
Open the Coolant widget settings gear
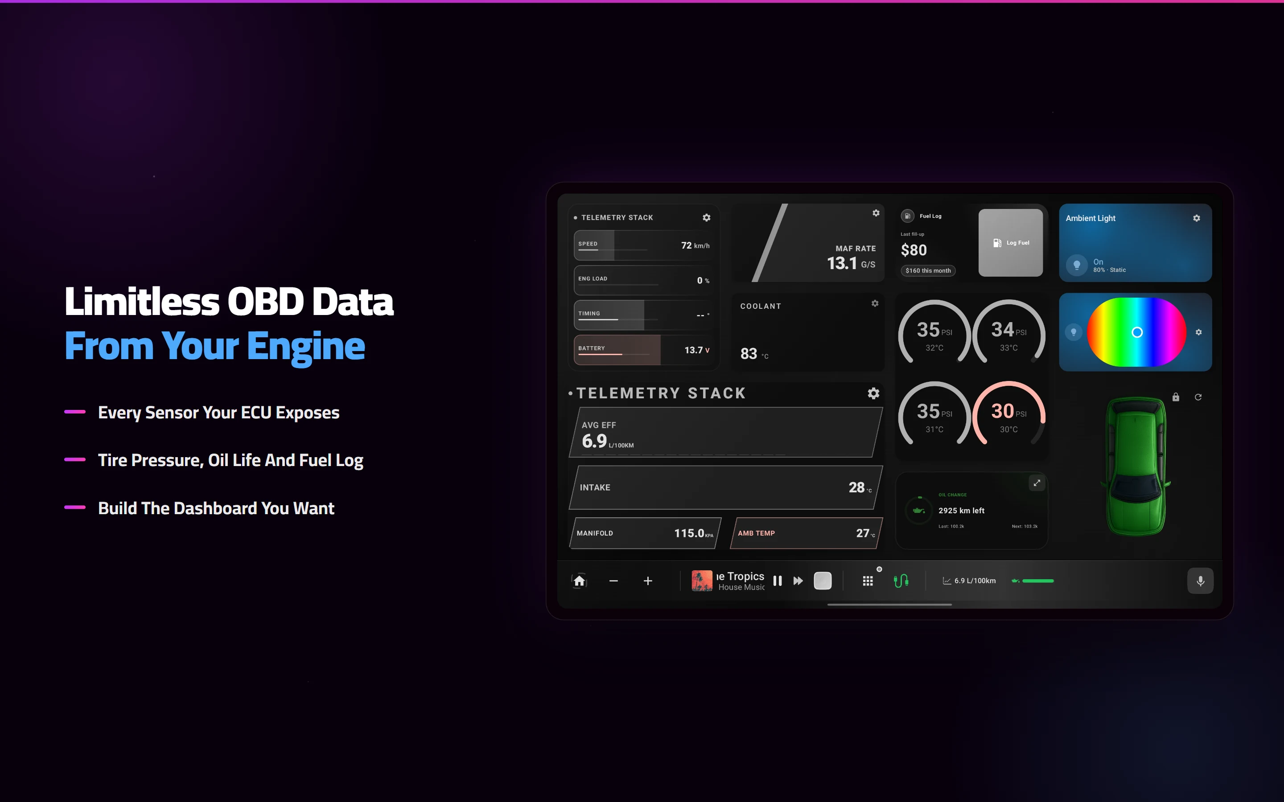875,303
